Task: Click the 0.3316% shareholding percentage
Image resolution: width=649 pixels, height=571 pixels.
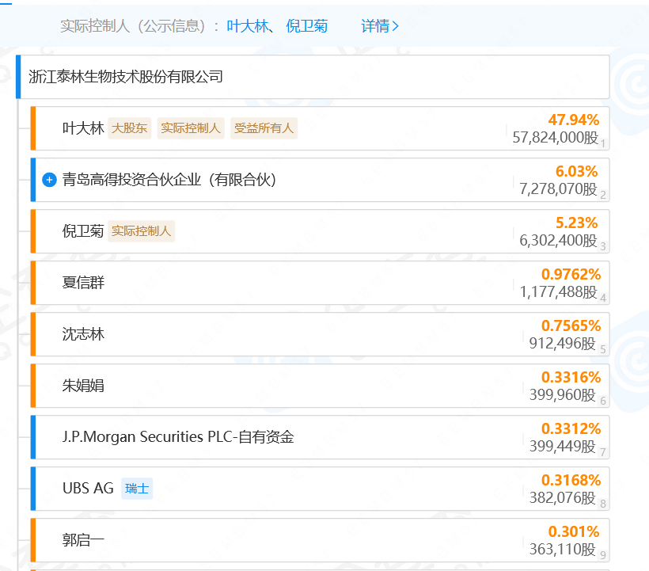Action: [x=571, y=377]
